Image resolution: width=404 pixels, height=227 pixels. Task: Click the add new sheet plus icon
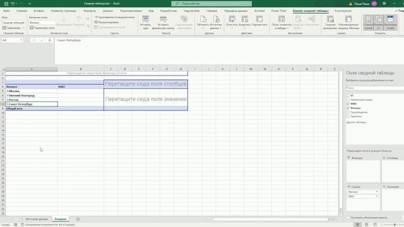pos(78,219)
